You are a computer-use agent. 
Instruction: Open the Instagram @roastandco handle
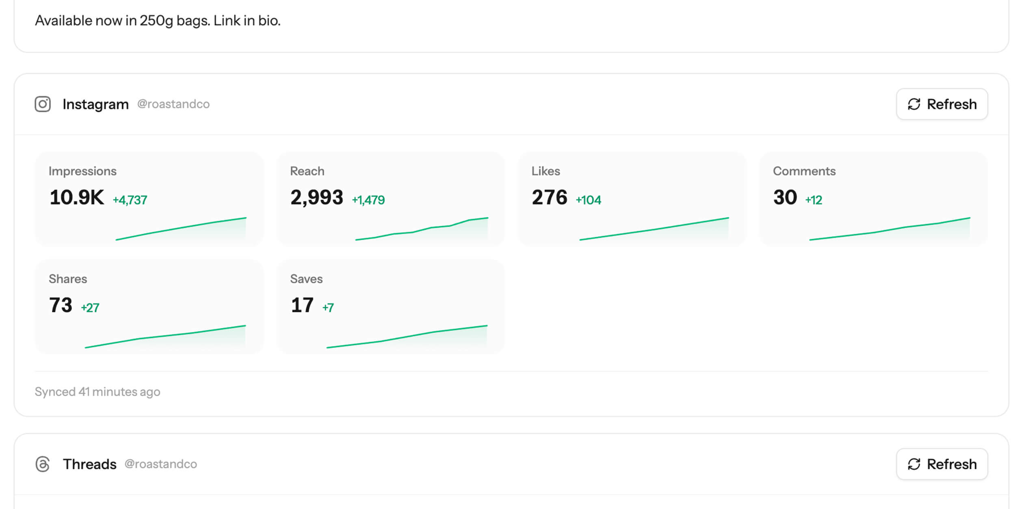(x=173, y=104)
